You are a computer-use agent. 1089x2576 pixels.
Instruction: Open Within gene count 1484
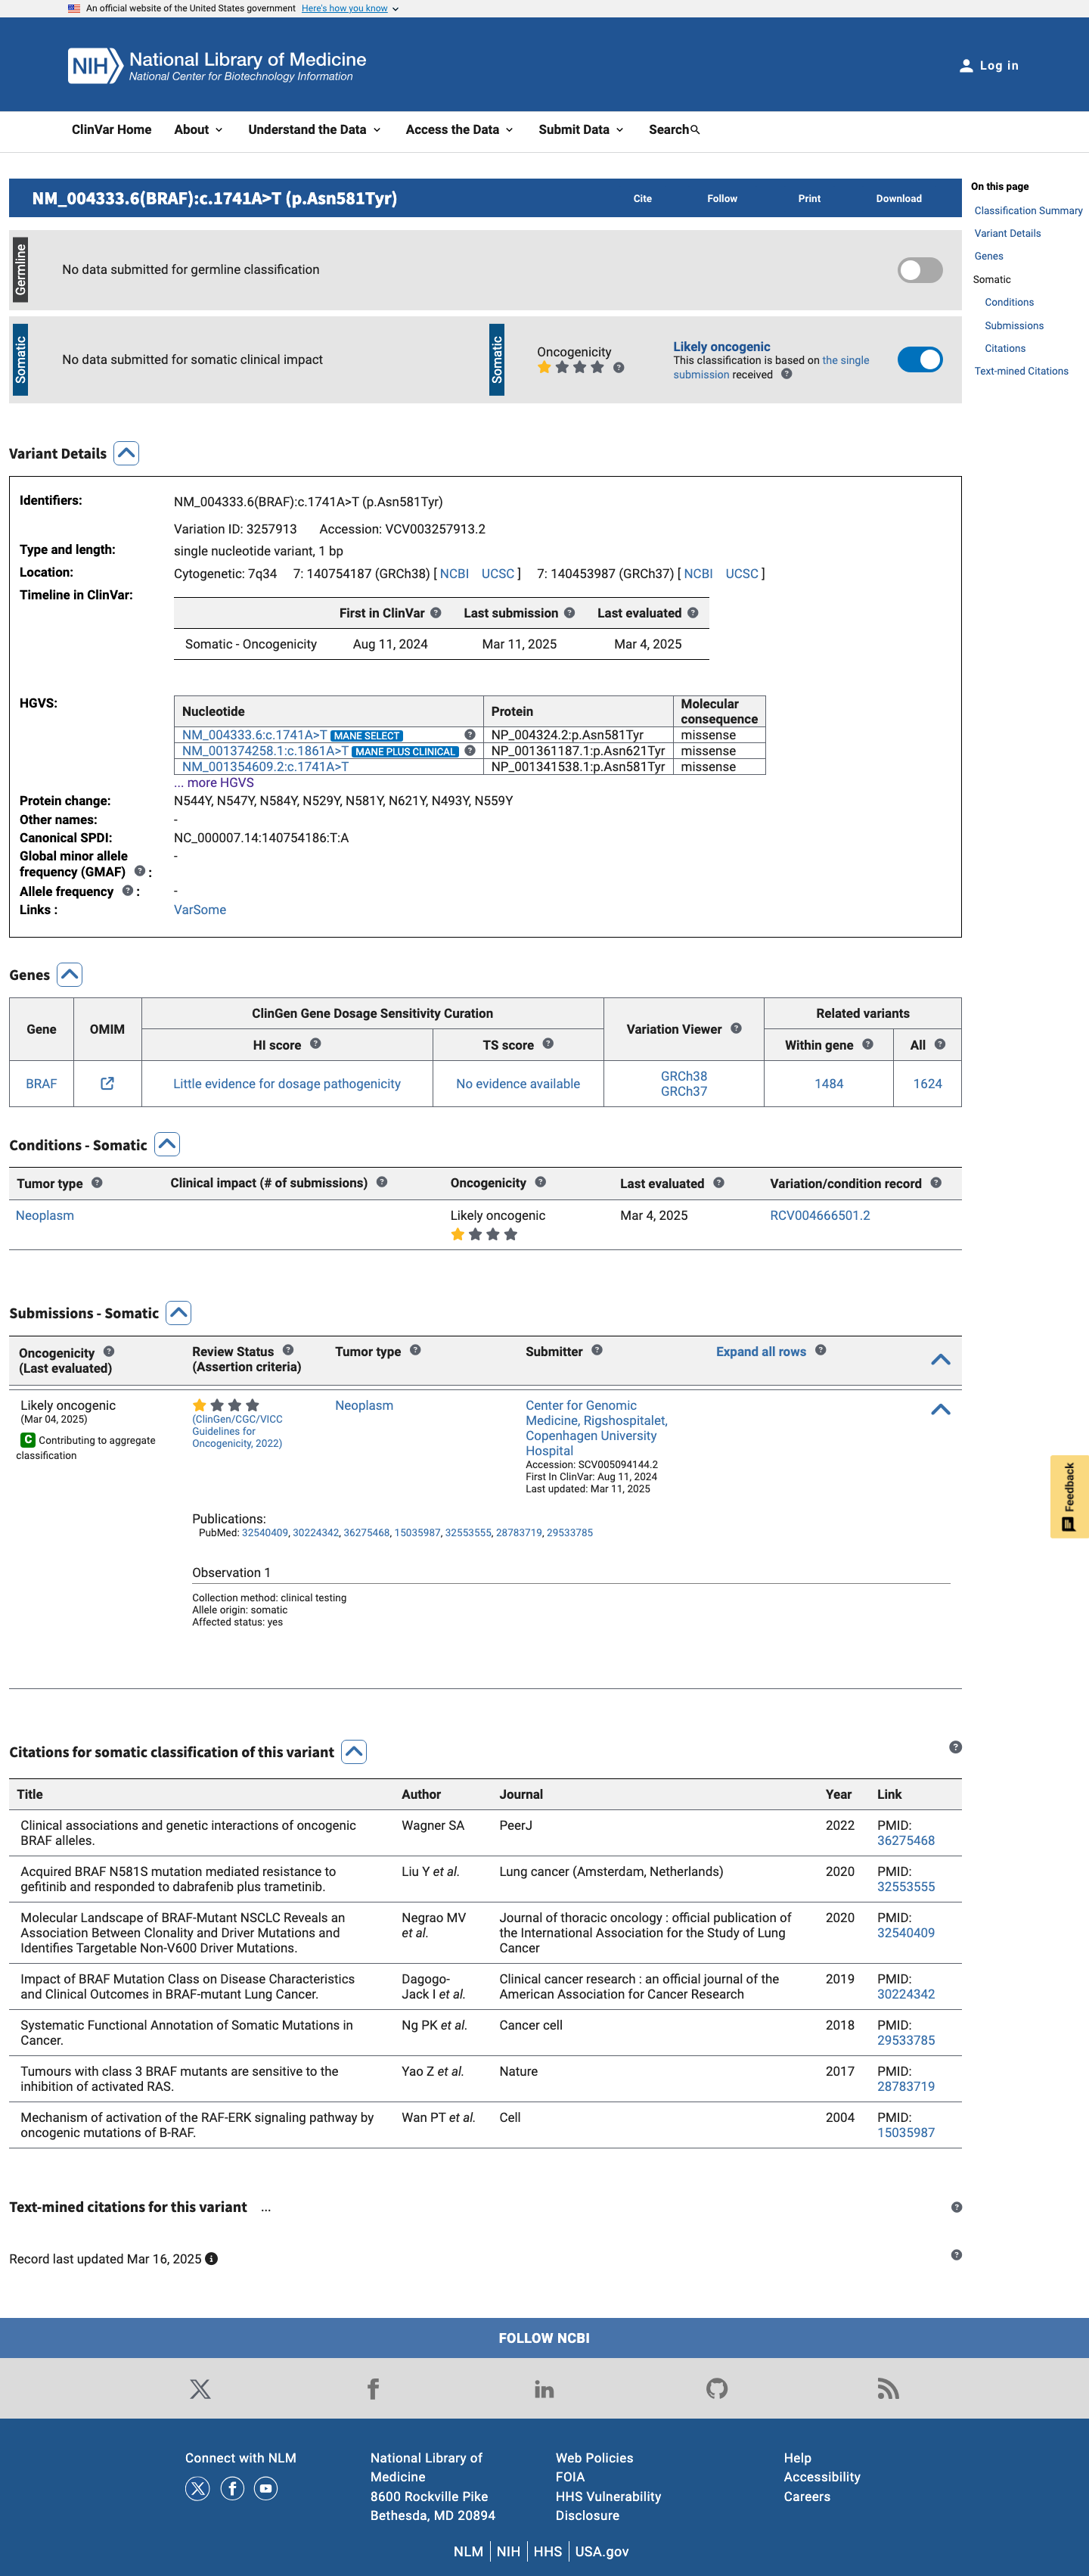click(828, 1083)
